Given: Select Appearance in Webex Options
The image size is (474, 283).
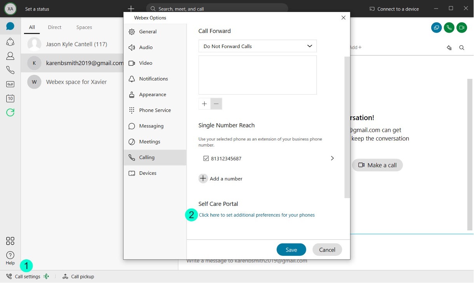Looking at the screenshot, I should pyautogui.click(x=155, y=95).
